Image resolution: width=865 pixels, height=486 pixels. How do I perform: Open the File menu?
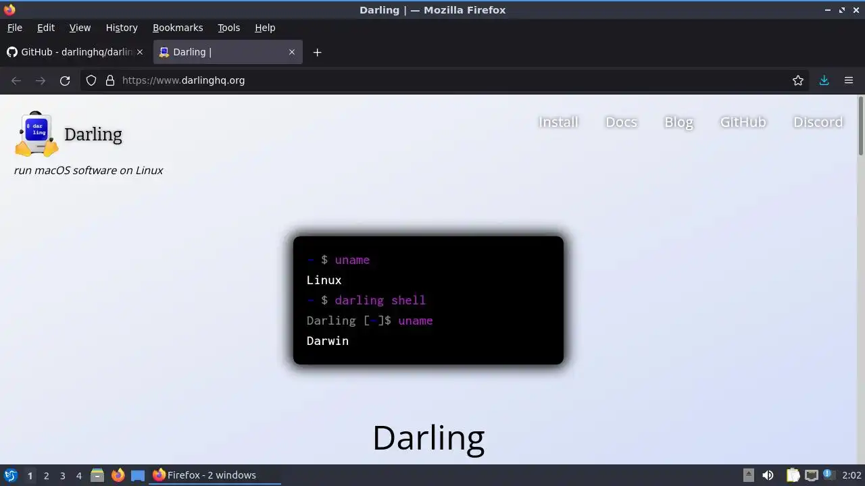[x=14, y=28]
